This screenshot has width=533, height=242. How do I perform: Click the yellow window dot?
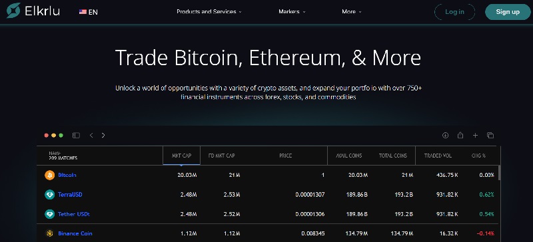54,136
